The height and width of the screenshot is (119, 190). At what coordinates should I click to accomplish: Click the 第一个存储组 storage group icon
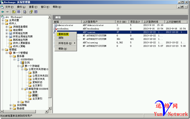(x=22, y=66)
